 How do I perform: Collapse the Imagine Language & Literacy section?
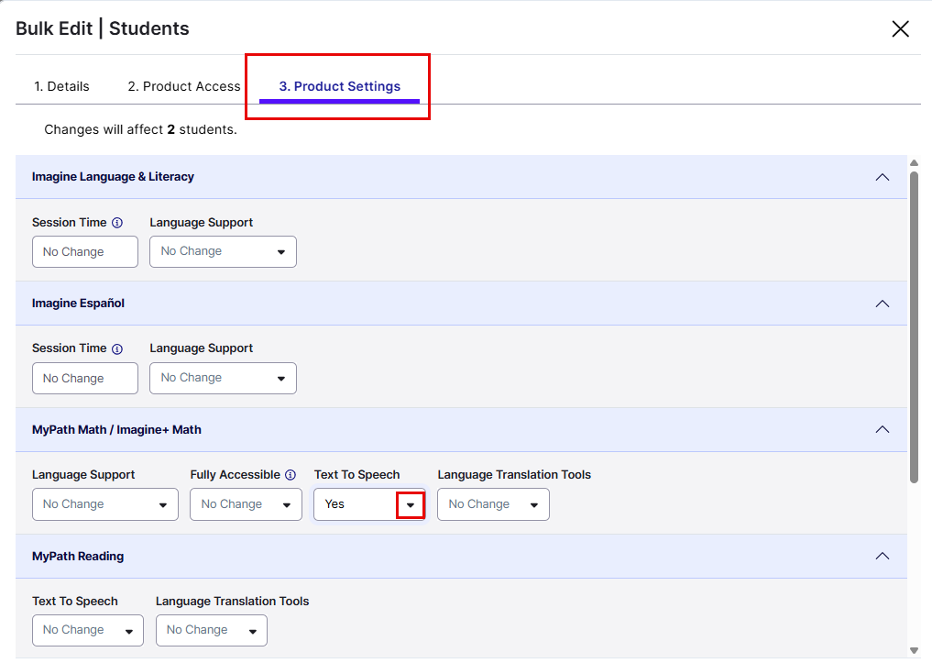(882, 177)
